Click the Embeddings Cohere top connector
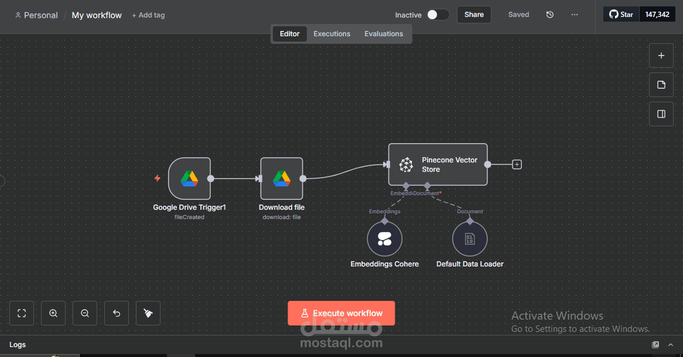683x357 pixels. tap(385, 221)
